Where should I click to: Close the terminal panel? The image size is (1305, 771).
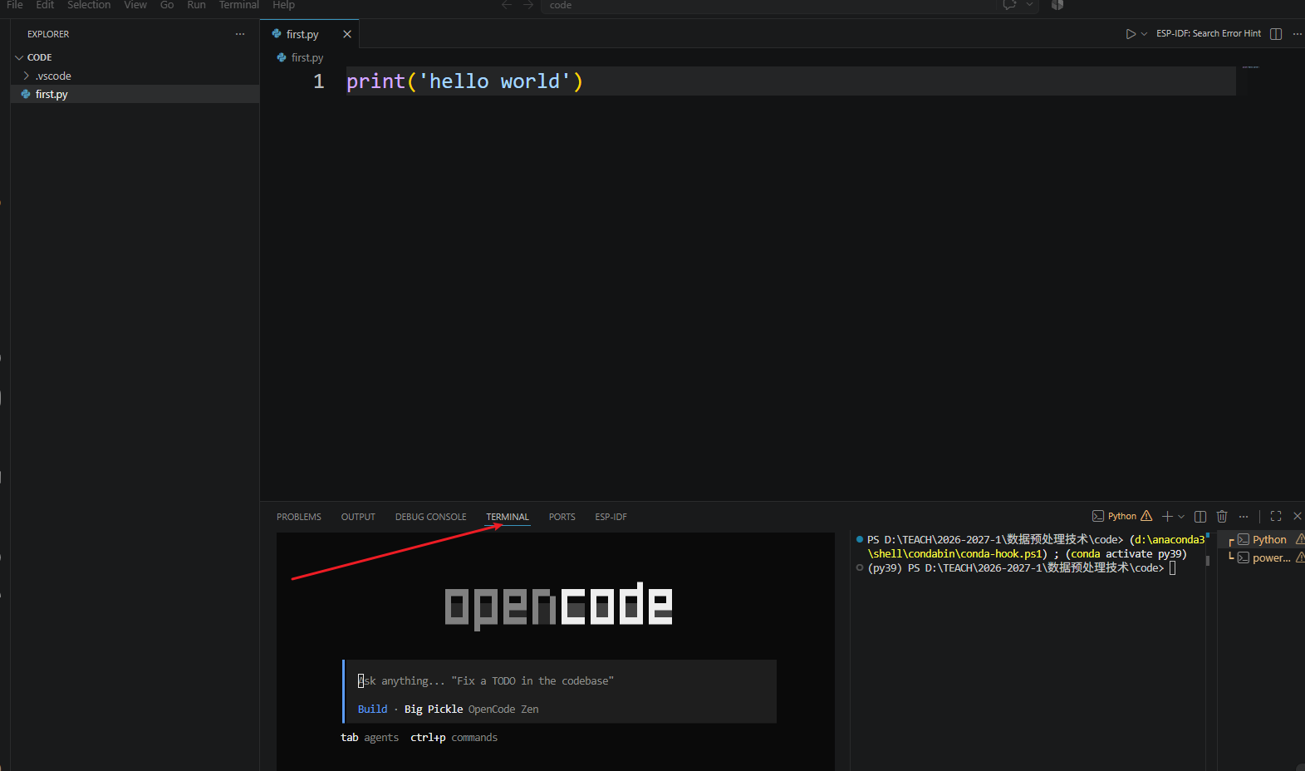(1298, 516)
